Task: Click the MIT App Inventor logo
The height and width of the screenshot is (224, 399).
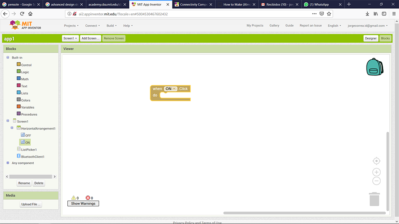Action: pos(25,25)
